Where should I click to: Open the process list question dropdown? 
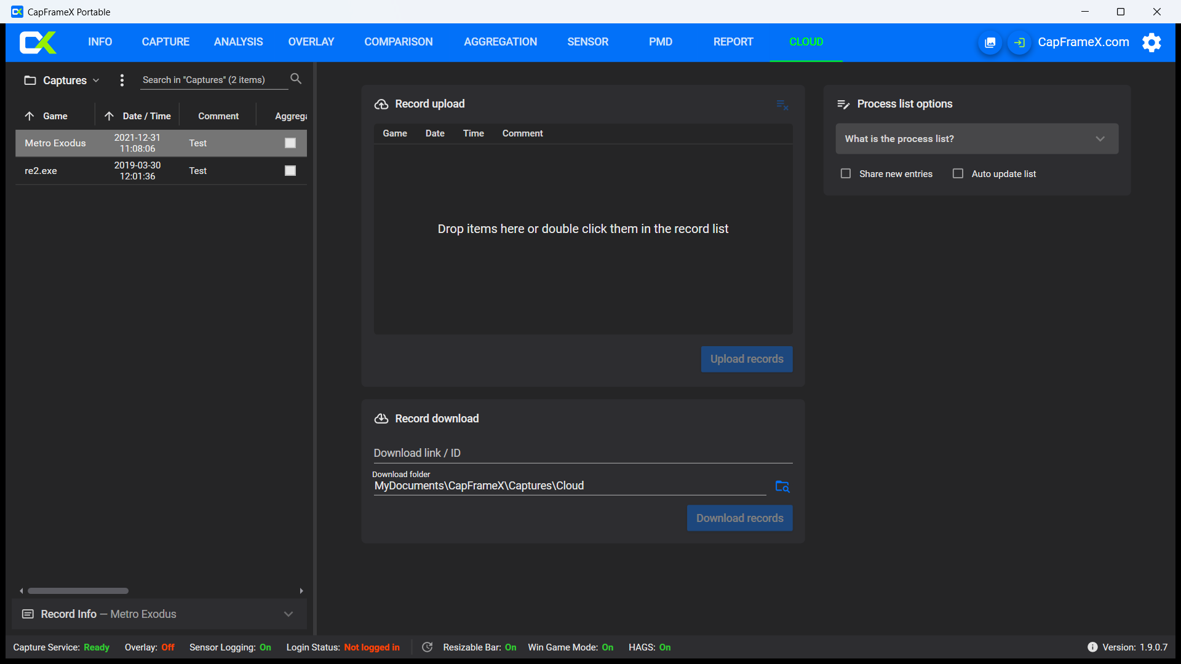pyautogui.click(x=977, y=139)
